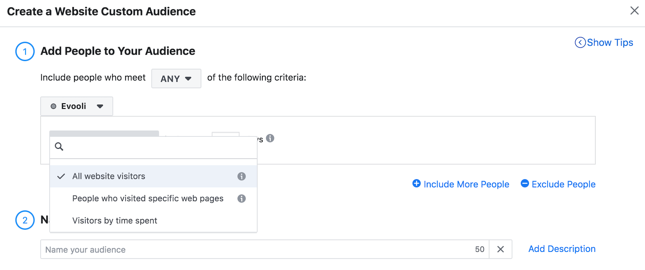Choose People who visited specific web pages

click(x=148, y=199)
